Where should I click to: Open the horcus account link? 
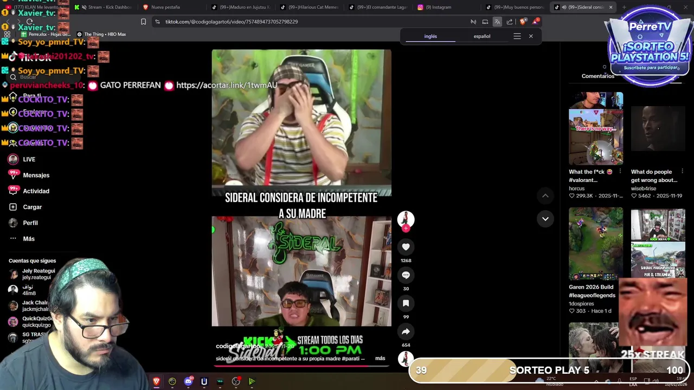click(577, 188)
